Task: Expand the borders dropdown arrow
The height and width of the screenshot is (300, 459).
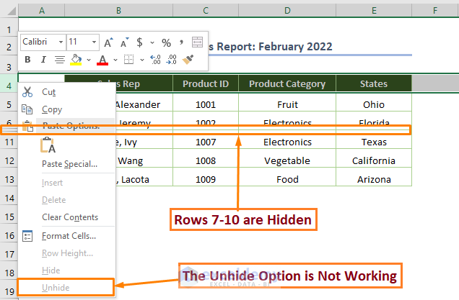Action: 142,60
